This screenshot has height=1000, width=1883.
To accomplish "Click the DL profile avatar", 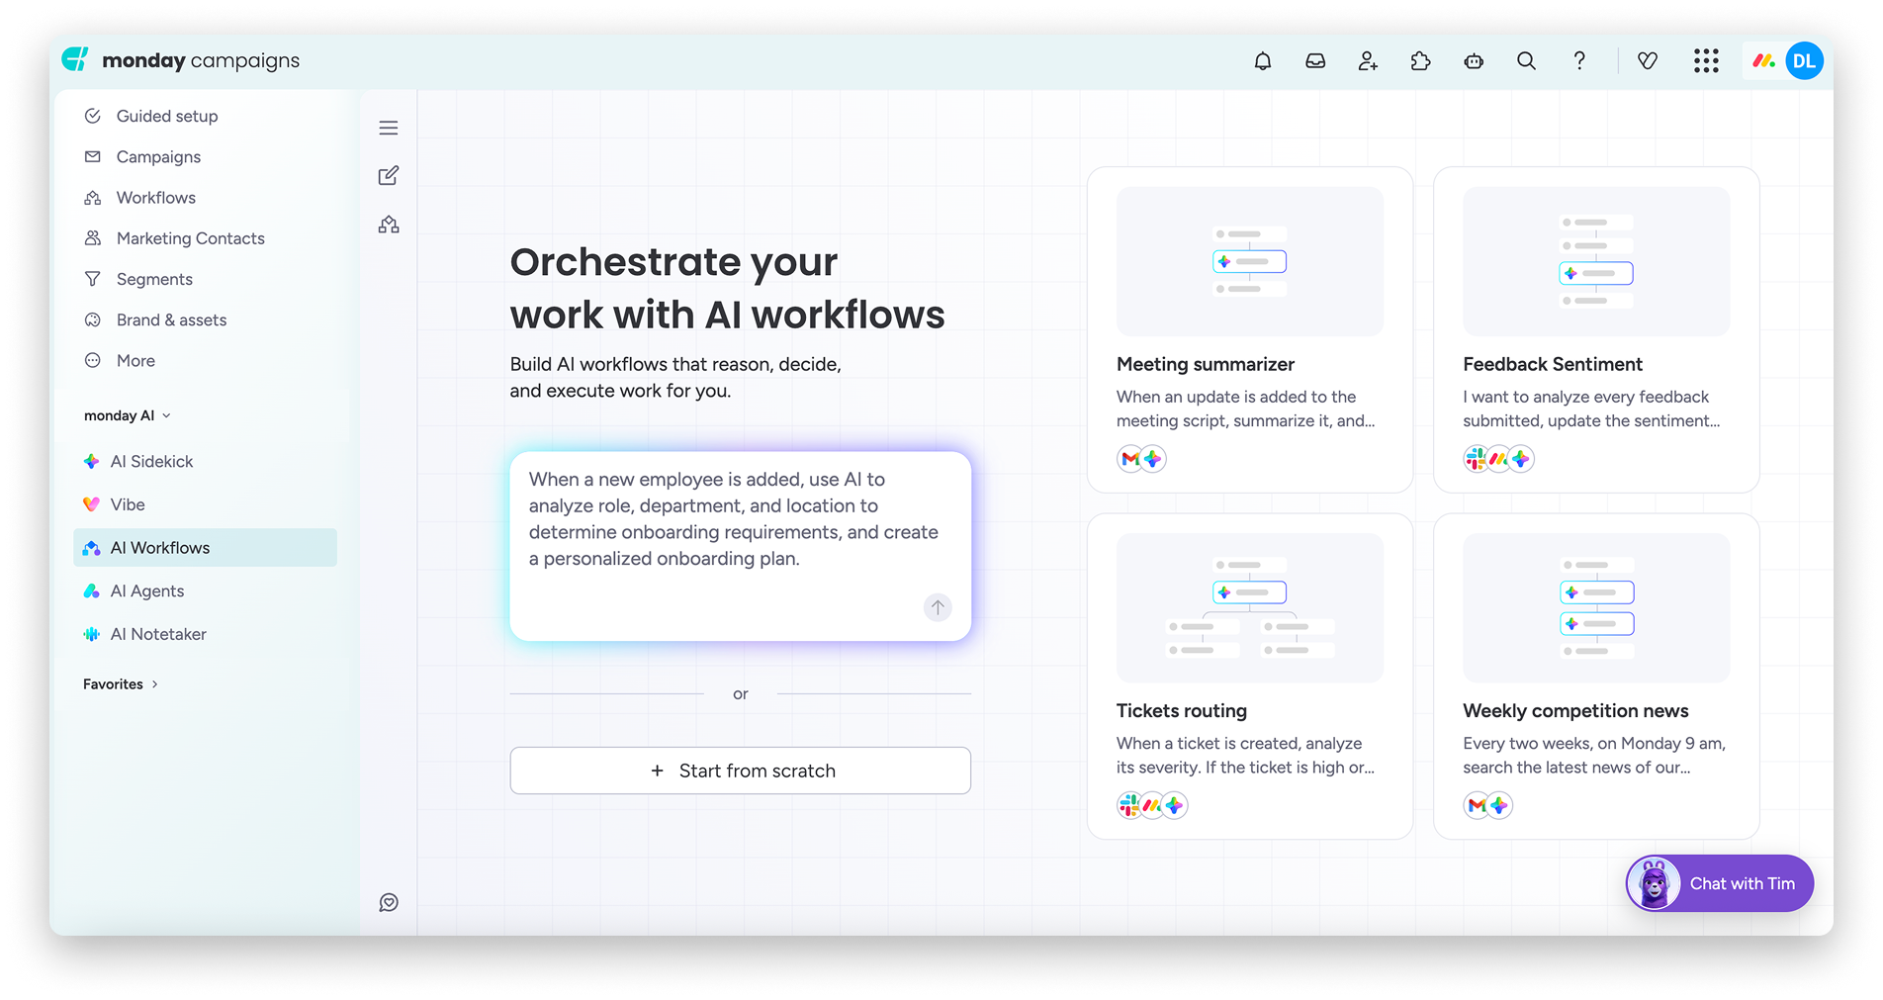I will click(1804, 61).
